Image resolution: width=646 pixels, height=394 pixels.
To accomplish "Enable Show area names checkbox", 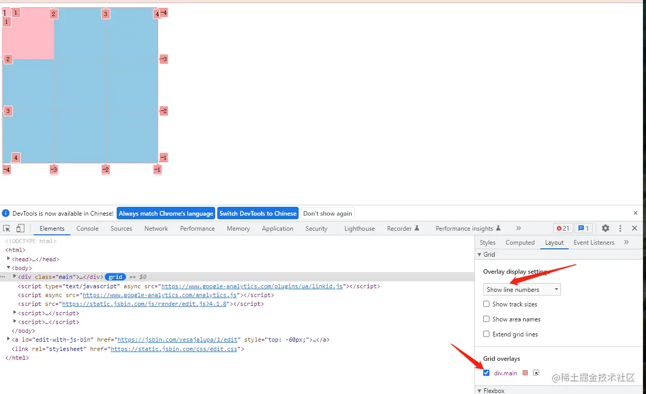I will (486, 319).
